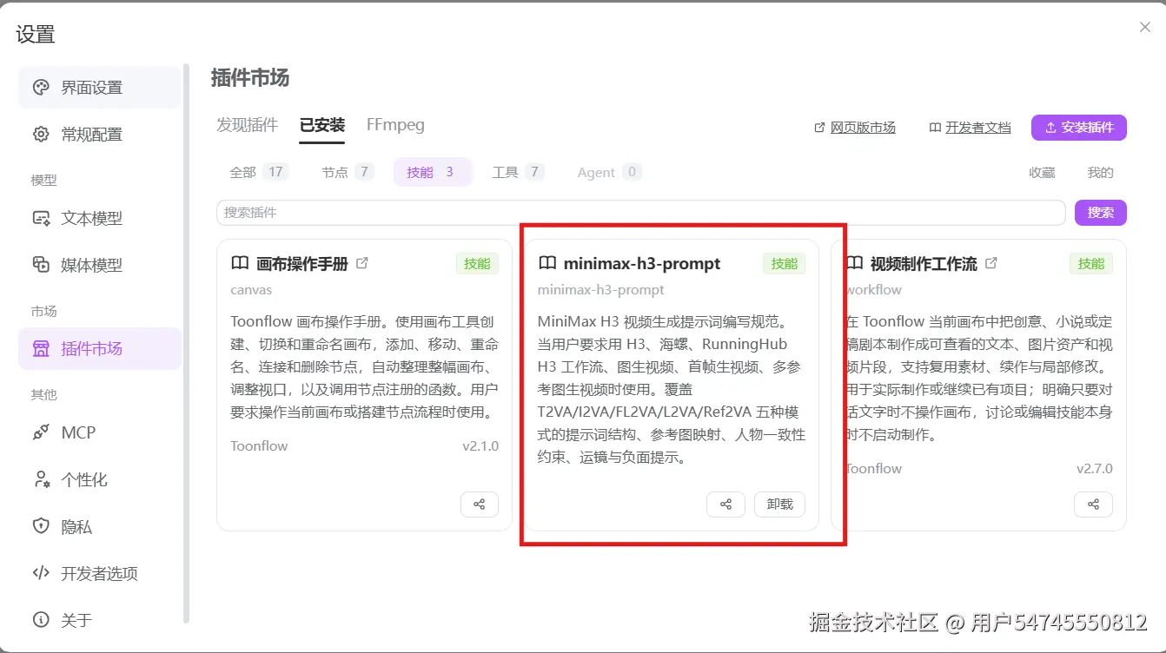Click the 画布操作手册 card title

(x=302, y=264)
